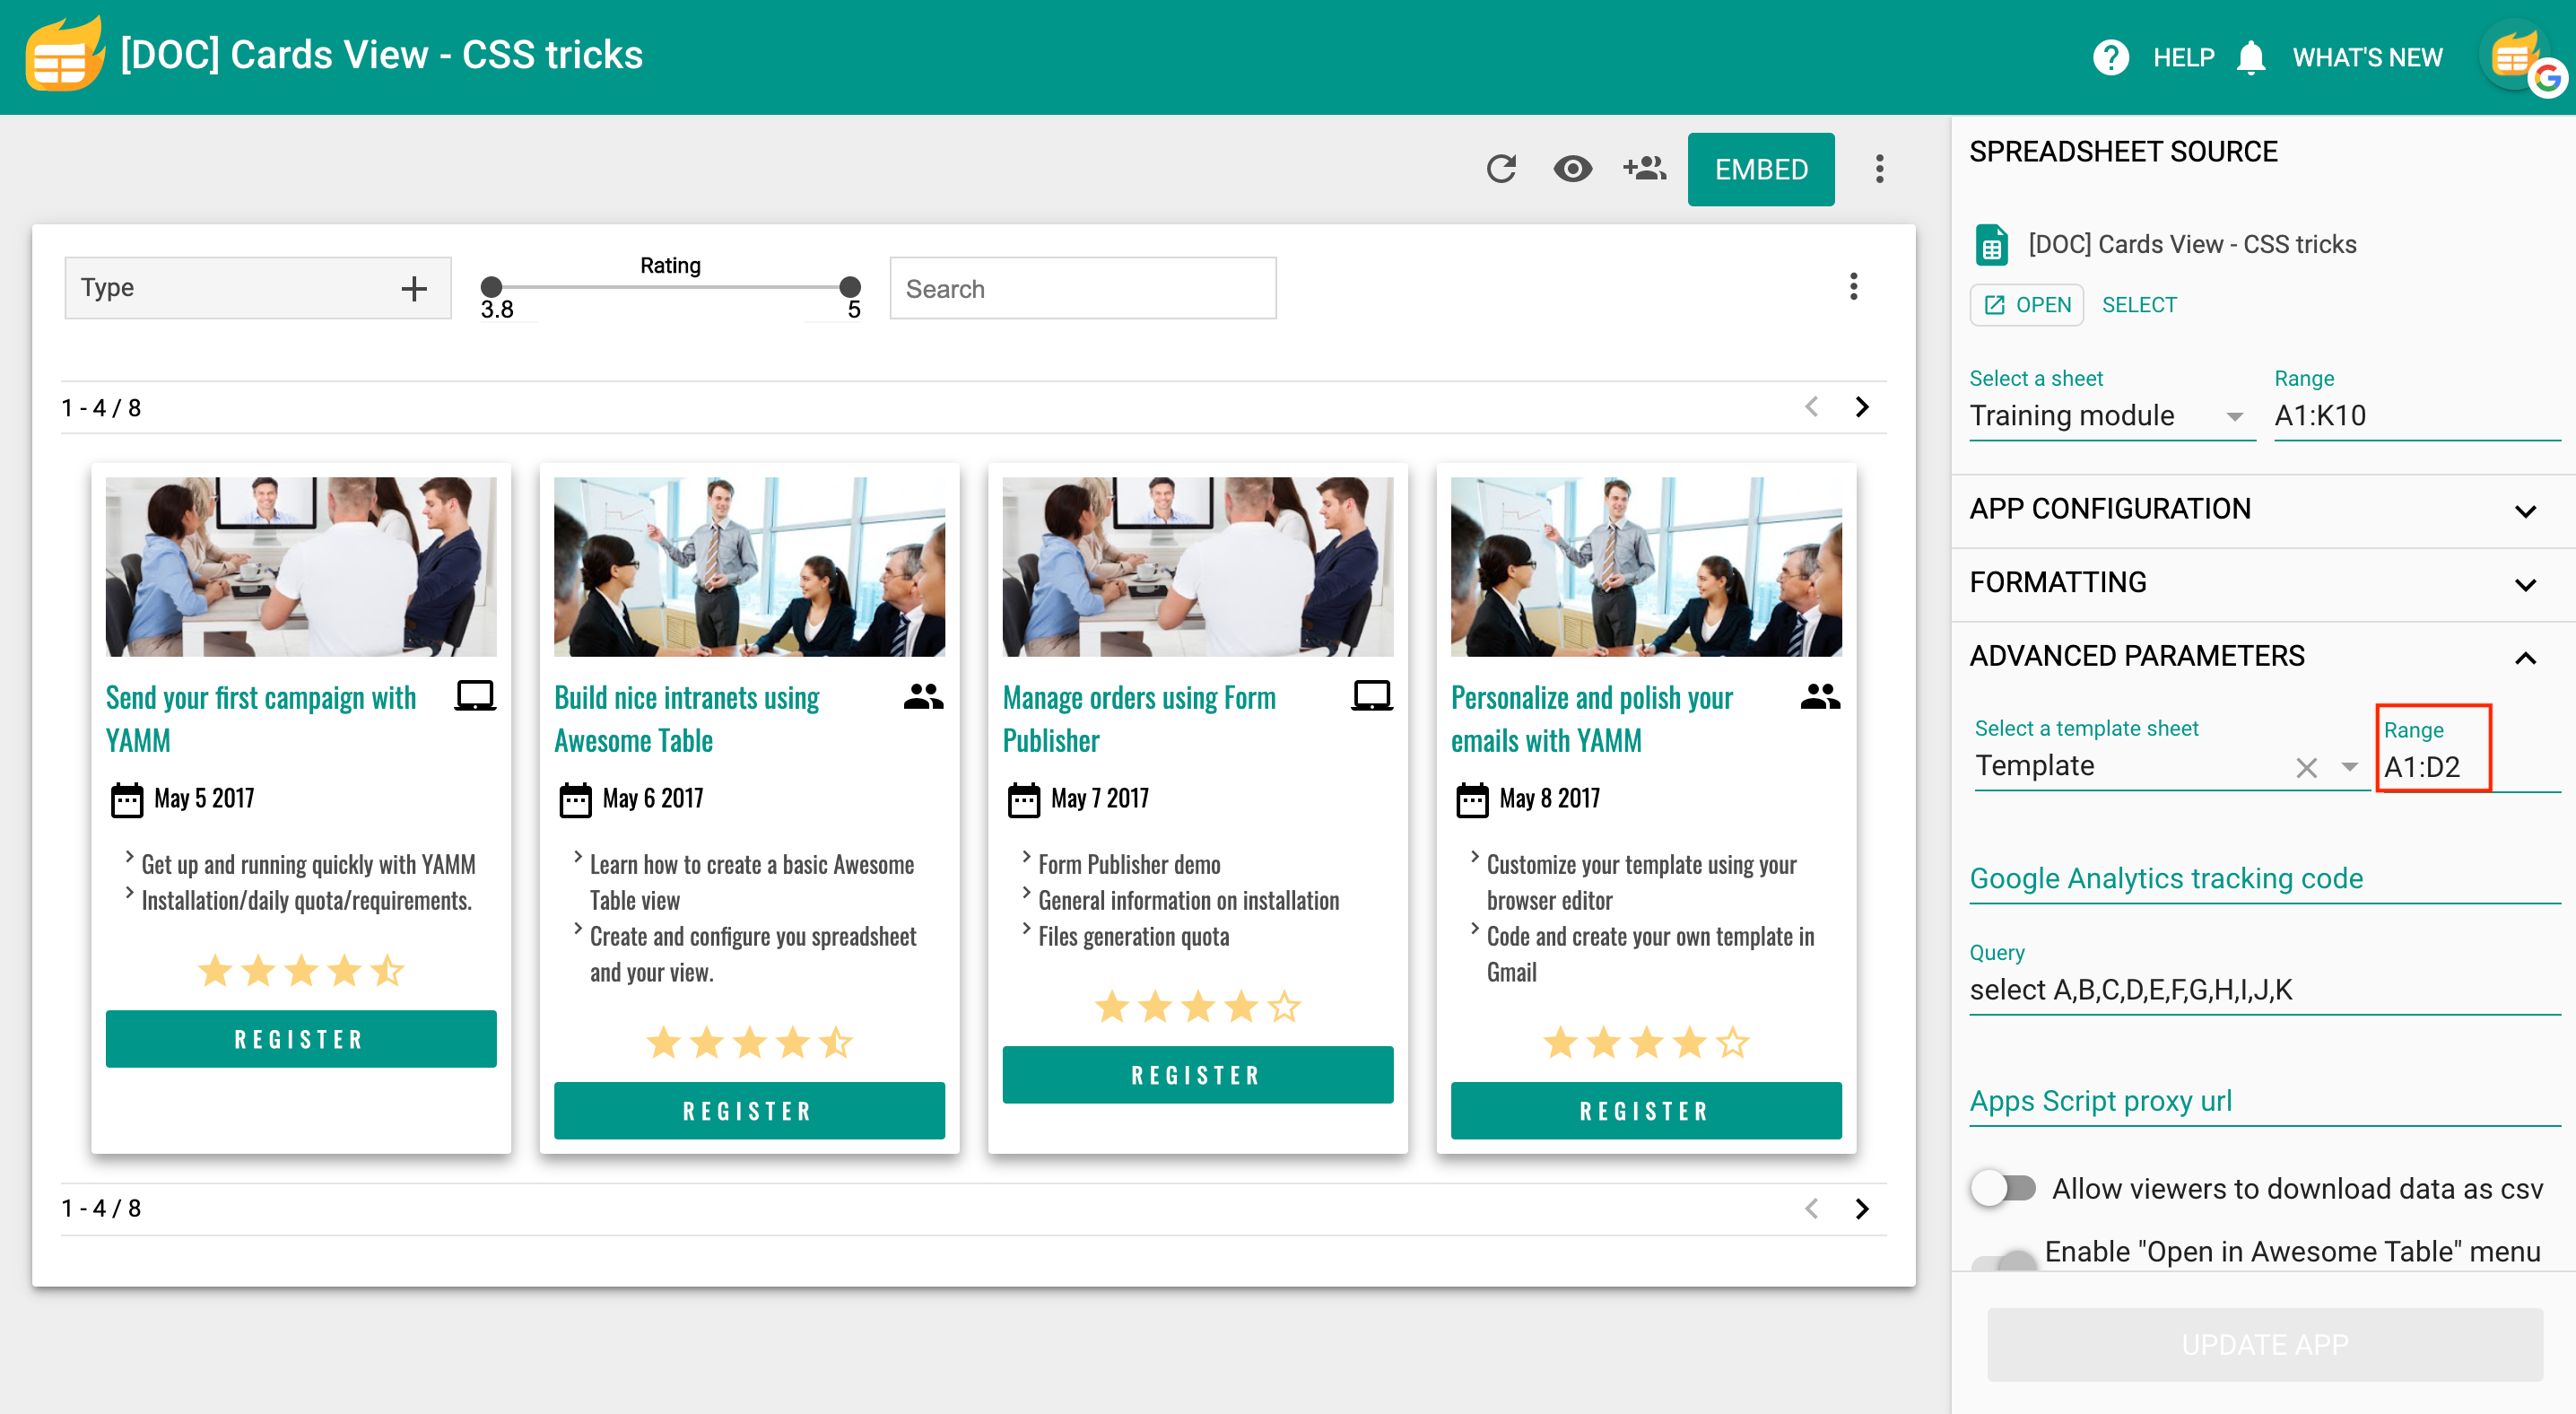The image size is (2576, 1414).
Task: Click the template Range field A1:D2
Action: (2470, 767)
